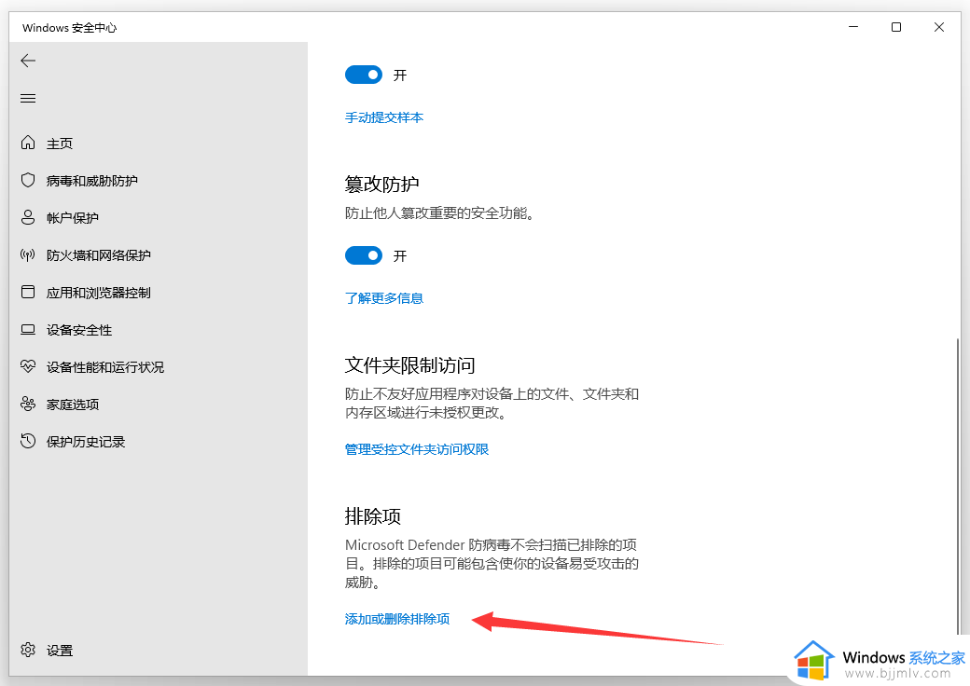This screenshot has height=686, width=970.
Task: Turn off the top sample submission toggle
Action: point(364,75)
